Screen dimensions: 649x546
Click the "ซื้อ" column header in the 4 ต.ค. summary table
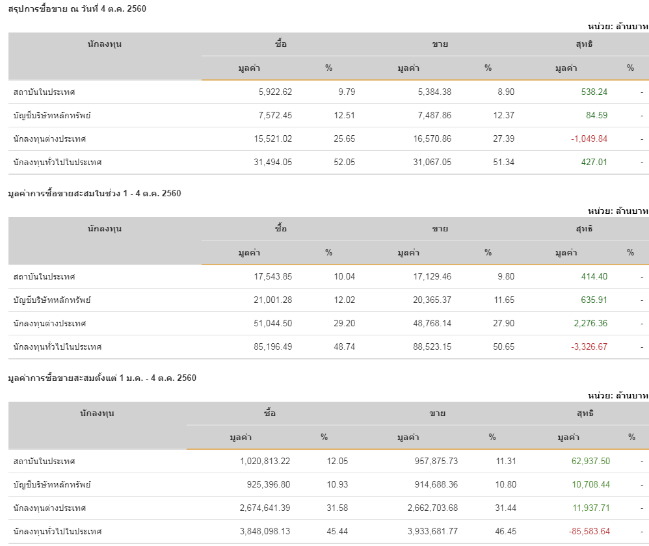(x=281, y=44)
